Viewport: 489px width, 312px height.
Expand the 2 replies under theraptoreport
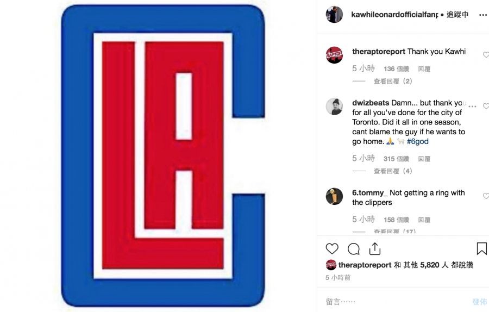[x=393, y=81]
